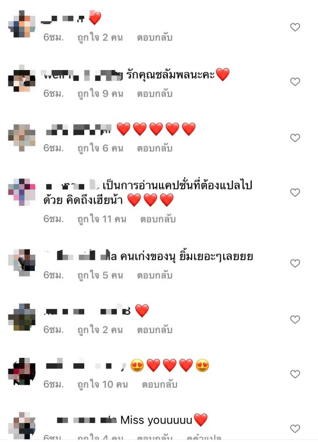Reply to the รักคุณชลัมพลนะคะ comment

point(155,94)
